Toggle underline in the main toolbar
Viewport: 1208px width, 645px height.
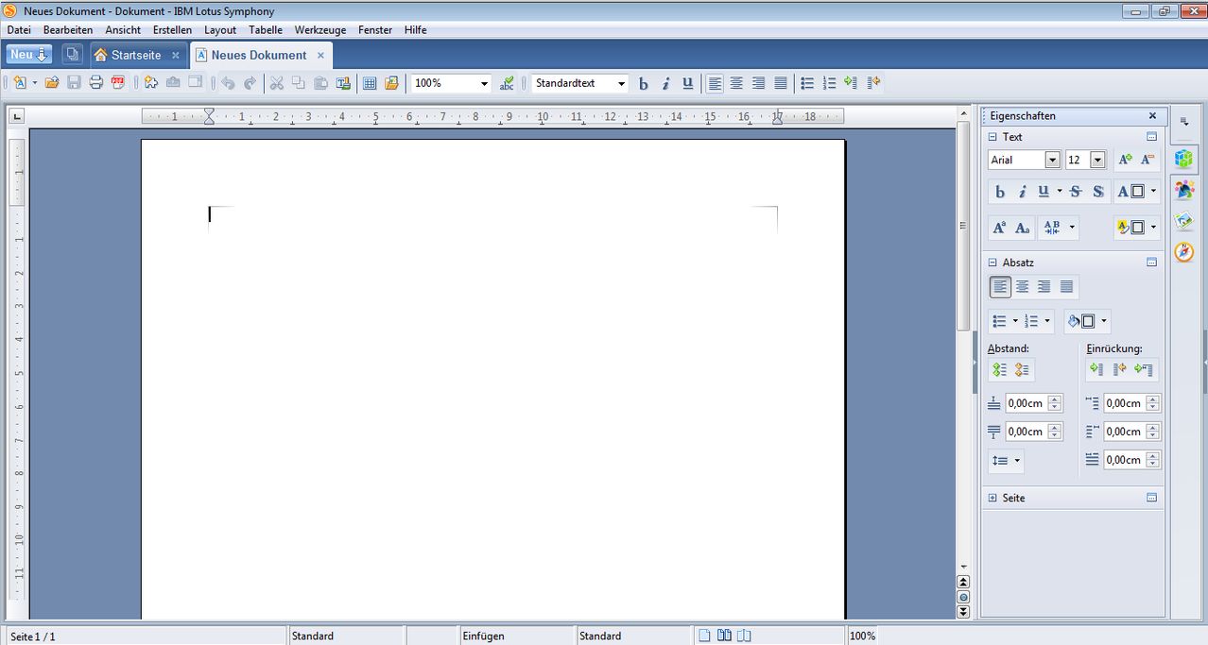pyautogui.click(x=687, y=83)
